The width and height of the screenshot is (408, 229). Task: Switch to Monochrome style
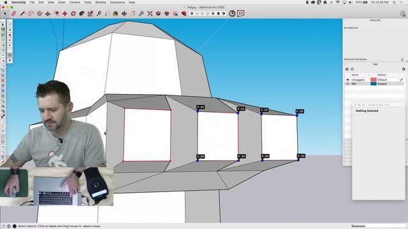click(x=224, y=13)
